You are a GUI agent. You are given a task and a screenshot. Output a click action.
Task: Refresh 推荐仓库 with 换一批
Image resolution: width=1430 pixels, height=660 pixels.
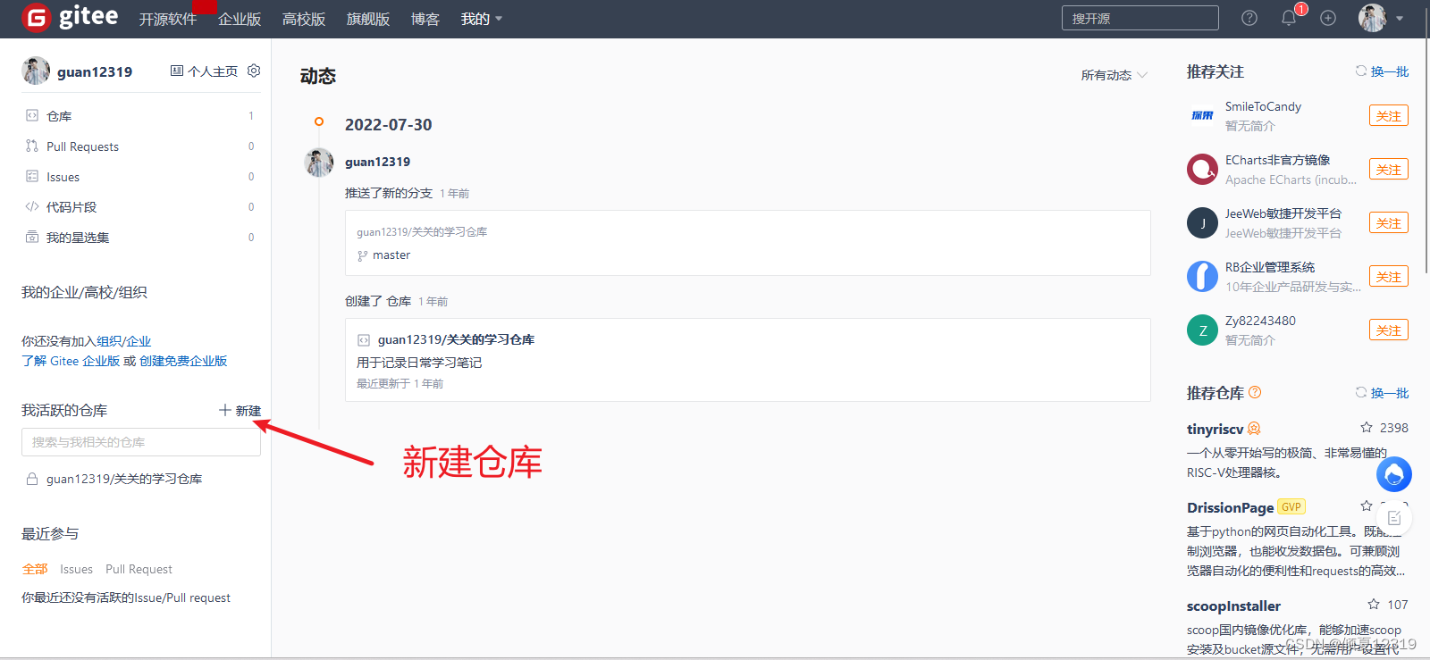1382,393
